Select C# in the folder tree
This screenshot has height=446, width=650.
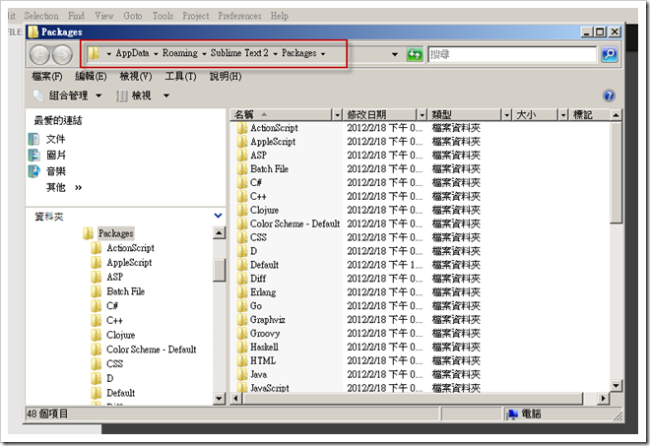coord(112,305)
